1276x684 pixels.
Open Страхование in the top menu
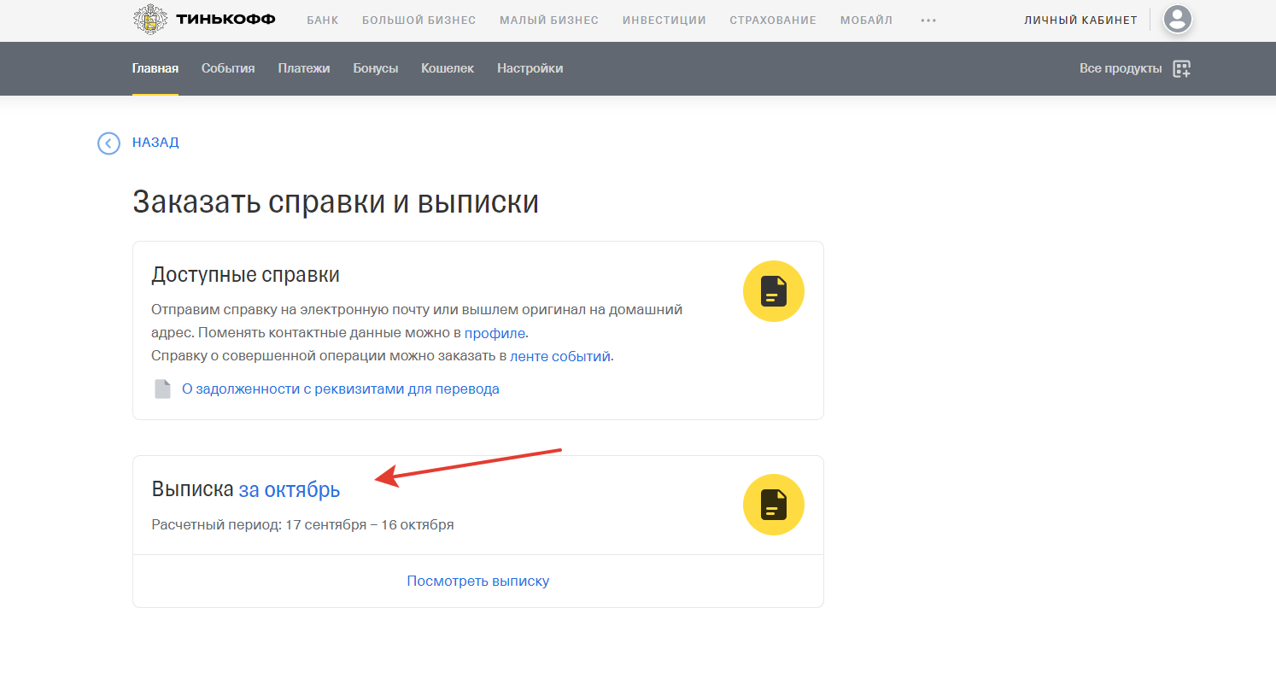[x=772, y=20]
